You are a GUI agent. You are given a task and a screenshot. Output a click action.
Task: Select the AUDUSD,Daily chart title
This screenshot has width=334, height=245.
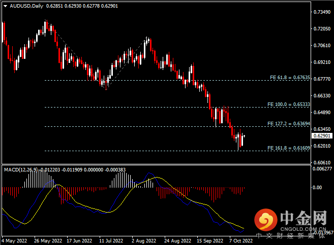click(x=26, y=6)
